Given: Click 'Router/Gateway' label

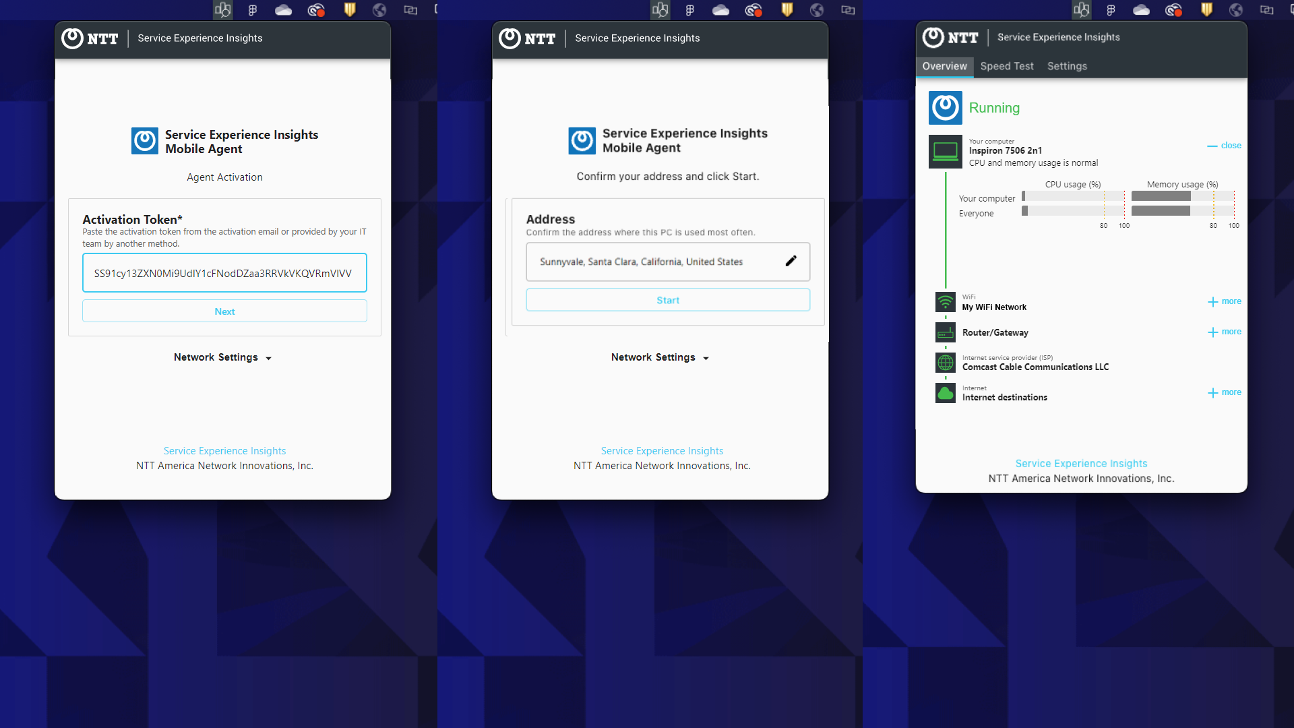Looking at the screenshot, I should click(995, 333).
